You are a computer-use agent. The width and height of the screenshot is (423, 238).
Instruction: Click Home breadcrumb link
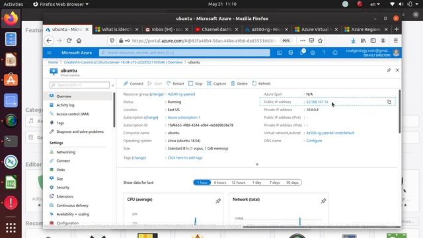(53, 62)
